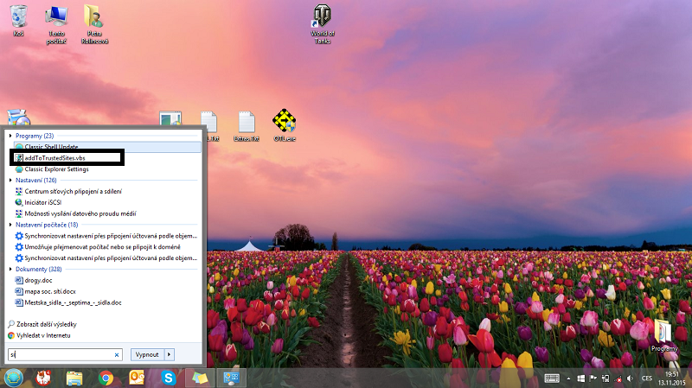Image resolution: width=692 pixels, height=388 pixels.
Task: Click Vyhledat v Internetu link
Action: tap(39, 335)
